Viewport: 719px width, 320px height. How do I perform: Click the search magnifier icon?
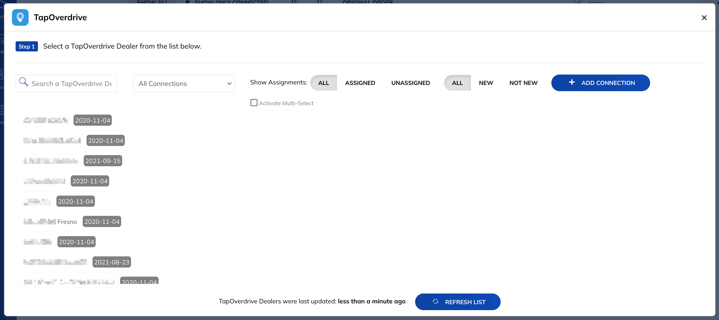tap(23, 82)
